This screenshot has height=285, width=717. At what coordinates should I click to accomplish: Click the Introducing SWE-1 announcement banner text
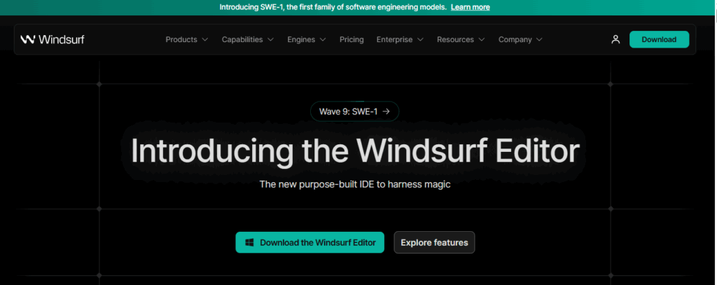click(x=333, y=7)
